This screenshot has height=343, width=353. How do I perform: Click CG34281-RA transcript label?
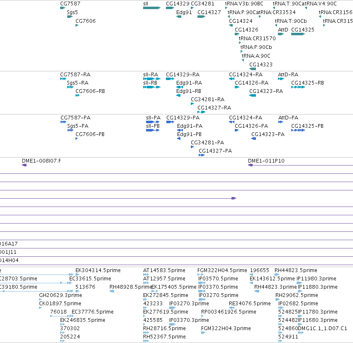207,100
